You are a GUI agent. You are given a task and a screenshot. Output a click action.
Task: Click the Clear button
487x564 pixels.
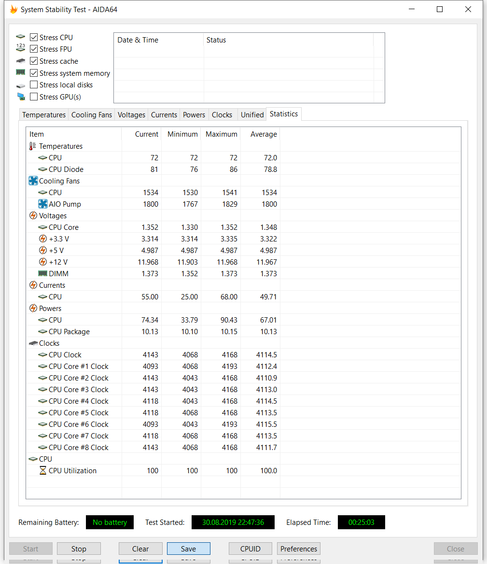[x=140, y=549]
